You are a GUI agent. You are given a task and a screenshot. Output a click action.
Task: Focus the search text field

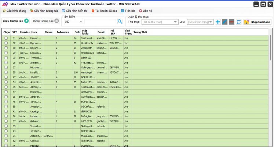click(x=100, y=22)
